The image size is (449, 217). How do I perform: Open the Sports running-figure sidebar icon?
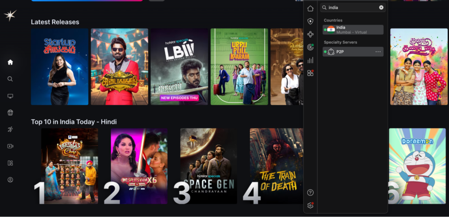(x=11, y=129)
